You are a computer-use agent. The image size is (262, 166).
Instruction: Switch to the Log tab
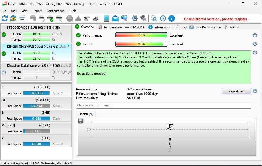(181, 27)
